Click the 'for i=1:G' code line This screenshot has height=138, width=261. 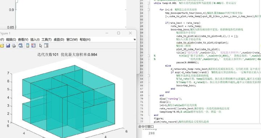pos(166,9)
